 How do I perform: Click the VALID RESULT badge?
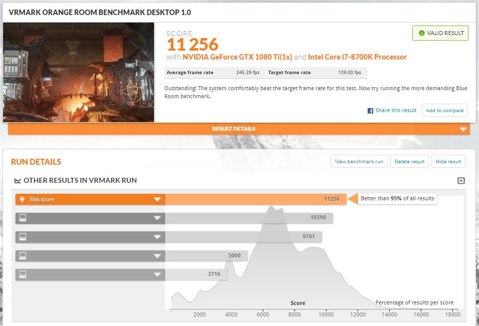(x=440, y=33)
